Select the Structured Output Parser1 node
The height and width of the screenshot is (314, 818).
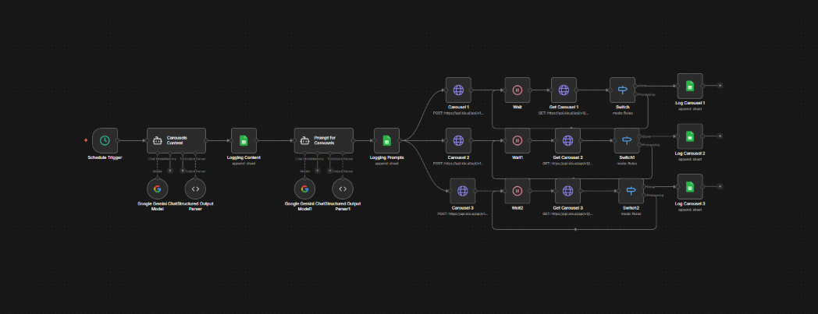coord(343,189)
